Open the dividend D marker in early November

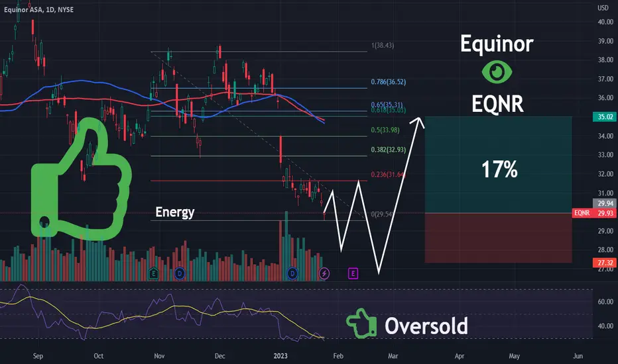pyautogui.click(x=180, y=273)
